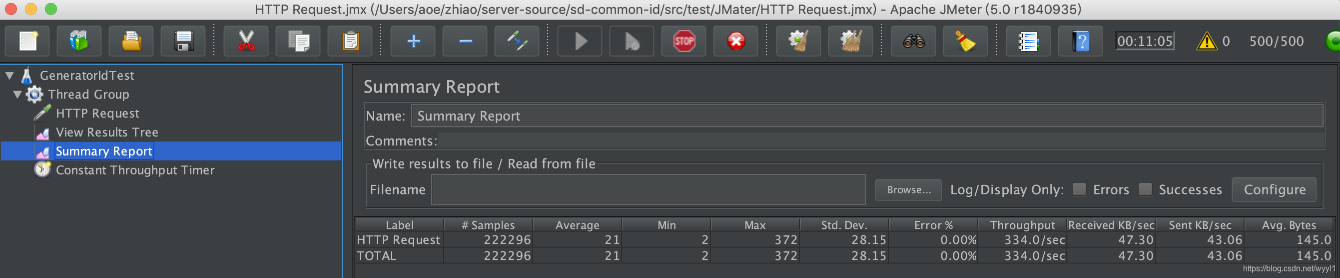Click the Shutdown red X icon
The image size is (1340, 278).
tap(736, 41)
